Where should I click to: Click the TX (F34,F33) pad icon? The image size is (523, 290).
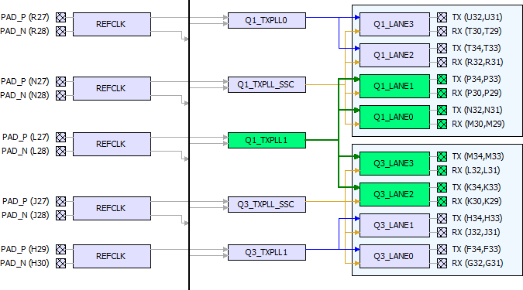pos(442,249)
